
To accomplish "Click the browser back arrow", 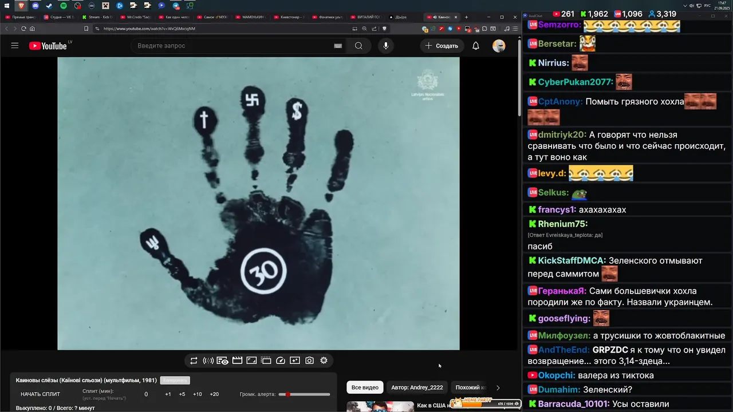I will (7, 29).
